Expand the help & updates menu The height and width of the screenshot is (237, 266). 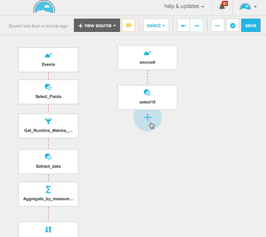pyautogui.click(x=184, y=7)
